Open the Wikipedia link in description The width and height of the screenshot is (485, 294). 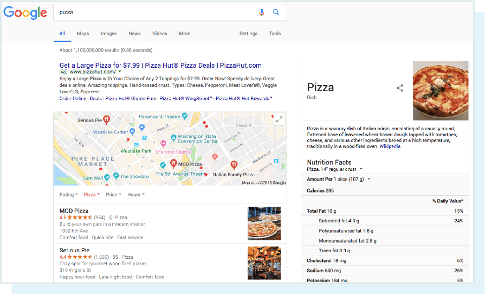390,146
